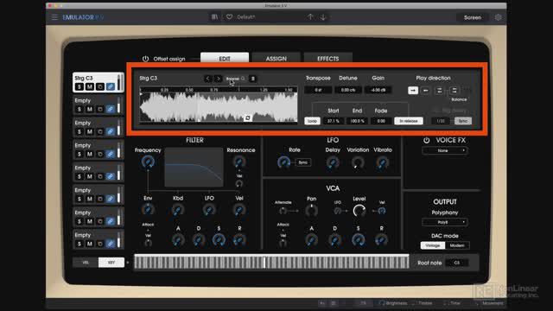
Task: Select Vintage DAC mode
Action: (433, 245)
